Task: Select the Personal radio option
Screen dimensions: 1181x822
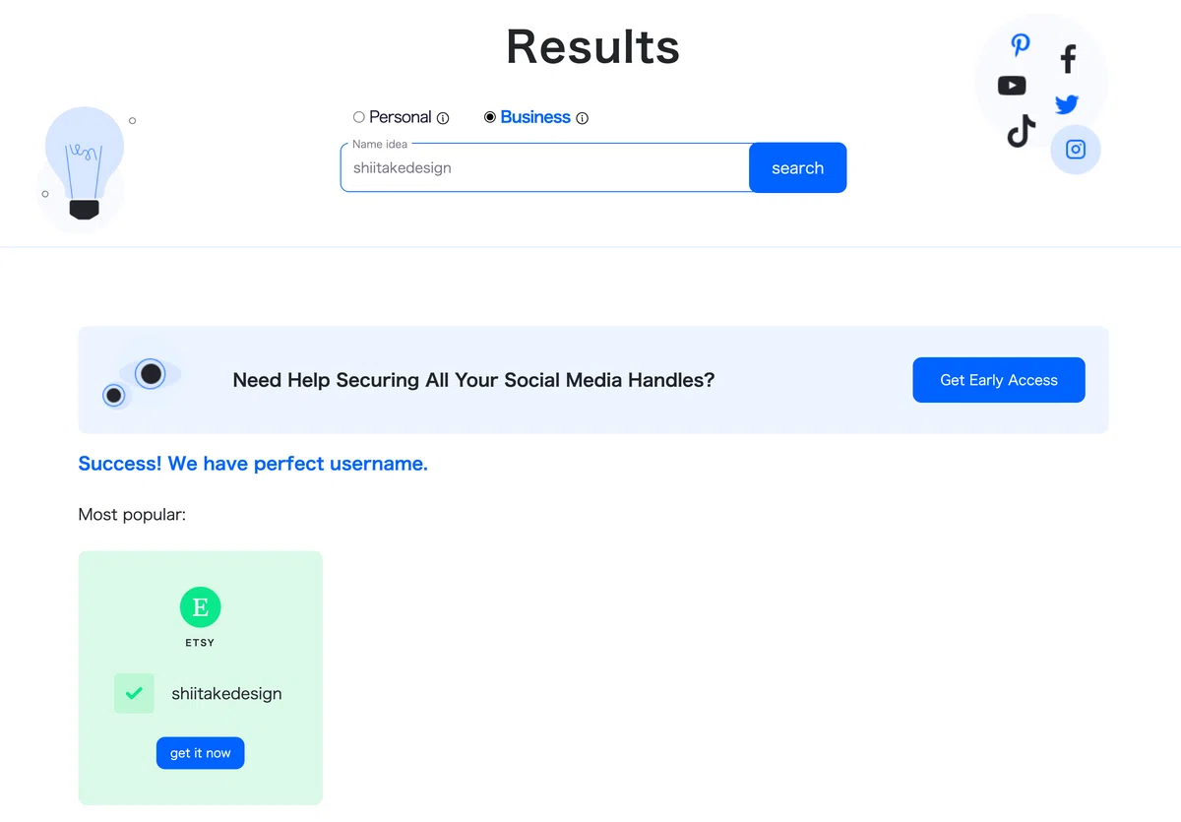Action: click(x=359, y=117)
